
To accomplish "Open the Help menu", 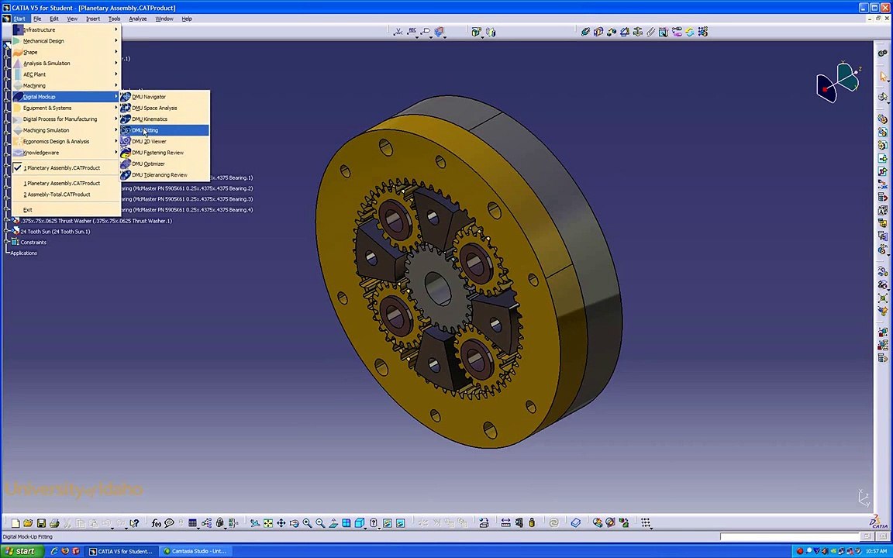I will tap(187, 19).
